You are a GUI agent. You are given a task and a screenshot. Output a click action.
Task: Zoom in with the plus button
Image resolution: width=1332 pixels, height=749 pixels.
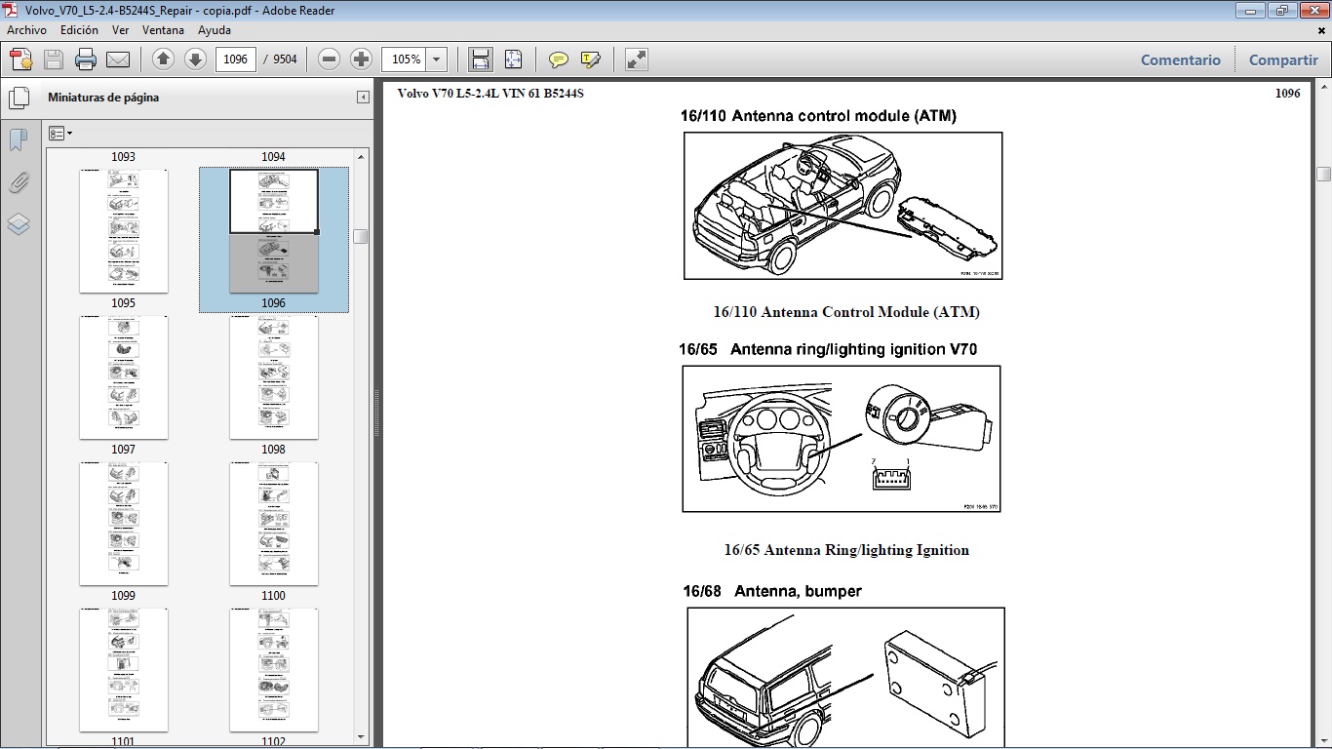[x=362, y=59]
